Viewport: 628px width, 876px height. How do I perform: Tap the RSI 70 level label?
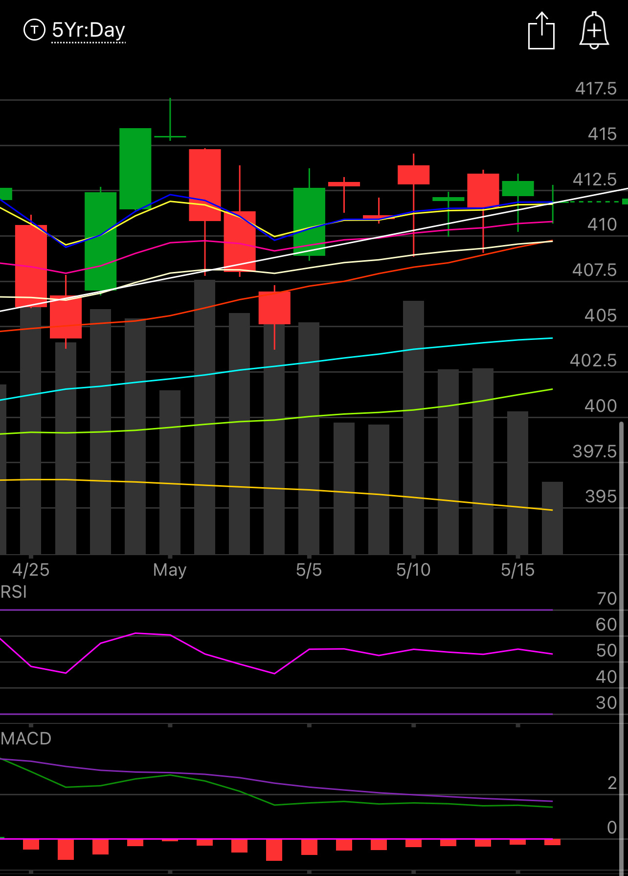pyautogui.click(x=606, y=599)
